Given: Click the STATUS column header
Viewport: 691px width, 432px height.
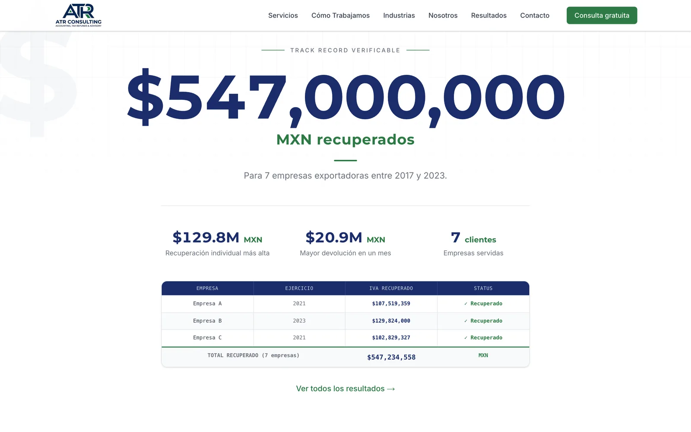Looking at the screenshot, I should (x=483, y=288).
